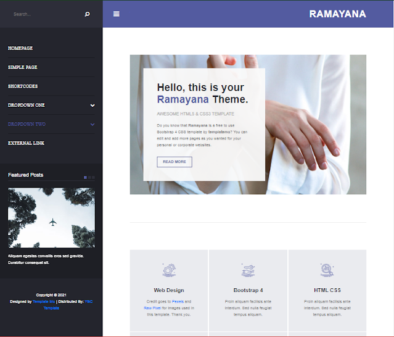Select second Featured Posts carousel dot
394x337 pixels.
(x=89, y=178)
